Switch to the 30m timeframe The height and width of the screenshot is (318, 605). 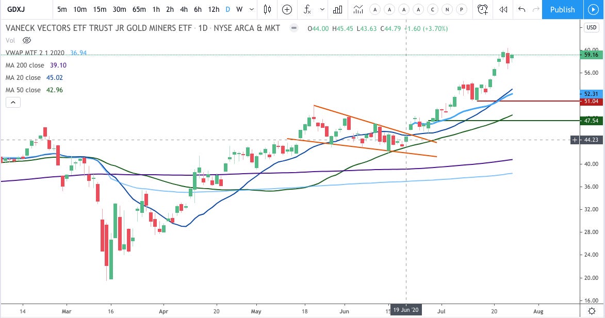[119, 10]
